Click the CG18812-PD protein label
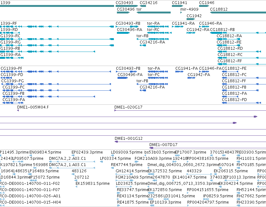This screenshot has width=266, height=207. 234,100
